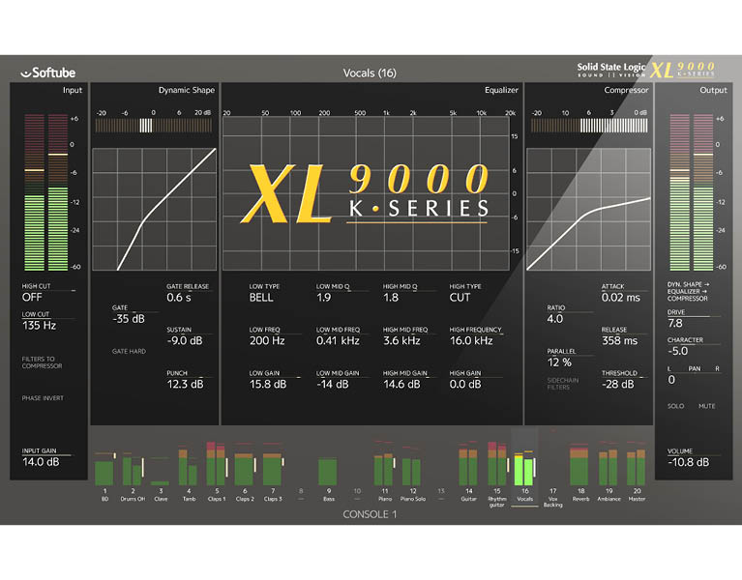Select channel 4 Tamb meter
Viewport: 742px width, 580px height.
coord(188,466)
